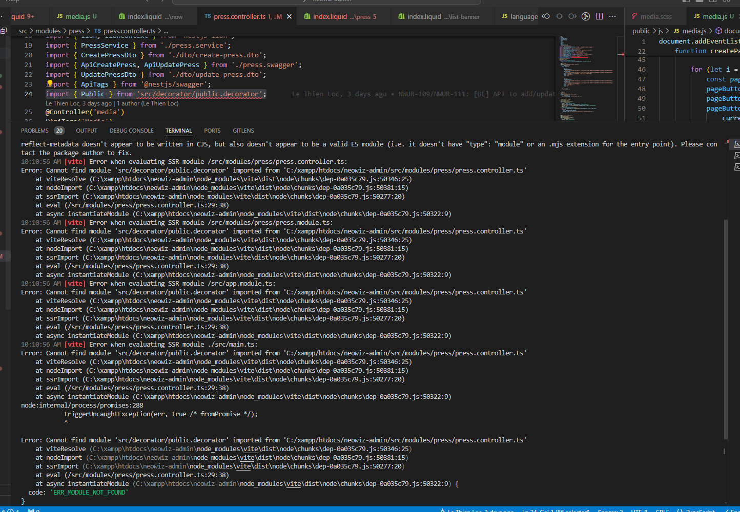This screenshot has width=740, height=512.
Task: Open the PROBLEMS panel tab
Action: [35, 131]
